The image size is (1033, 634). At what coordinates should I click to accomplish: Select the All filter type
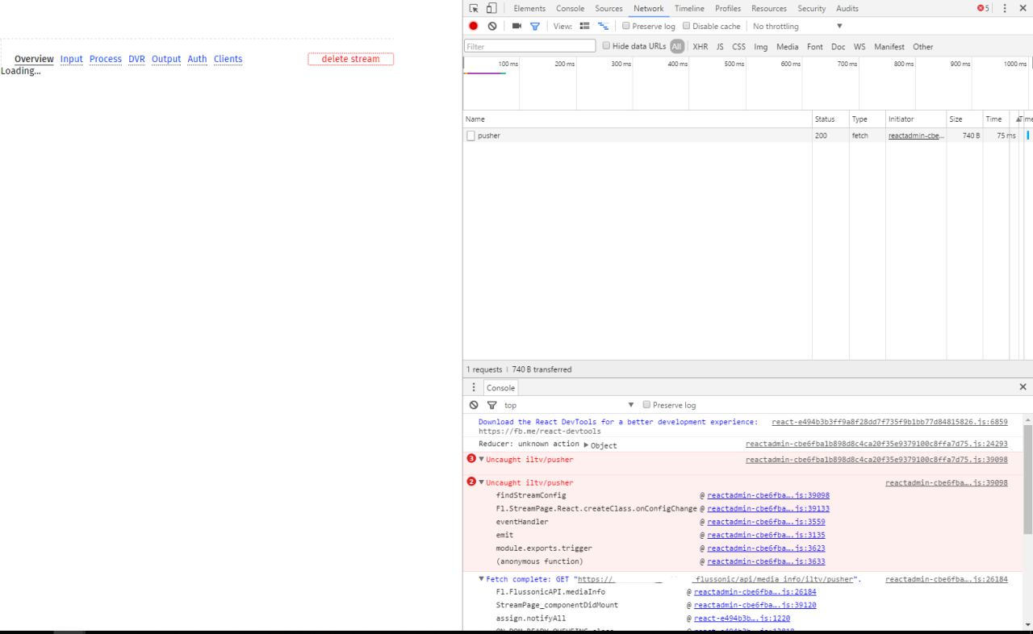[677, 47]
